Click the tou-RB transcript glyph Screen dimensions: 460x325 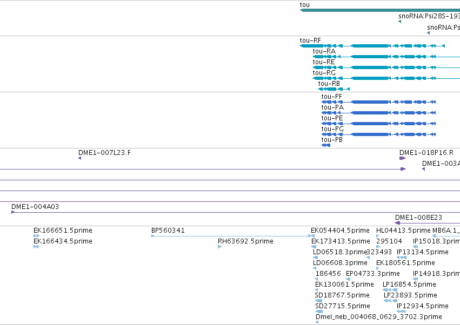(334, 89)
